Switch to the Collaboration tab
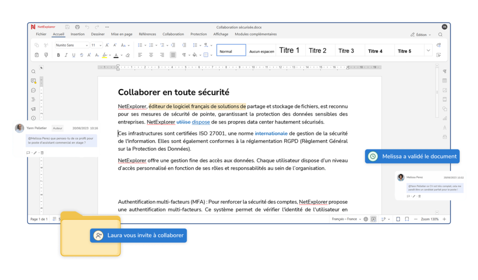Viewport: 478px width, 280px height. point(173,34)
